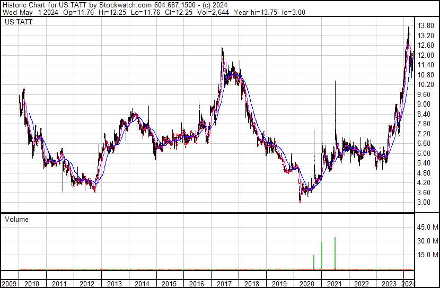This screenshot has width=440, height=288.
Task: Click the 2019 year label on time axis
Action: point(279,284)
